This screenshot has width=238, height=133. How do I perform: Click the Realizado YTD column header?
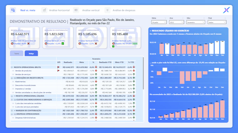click(x=105, y=62)
